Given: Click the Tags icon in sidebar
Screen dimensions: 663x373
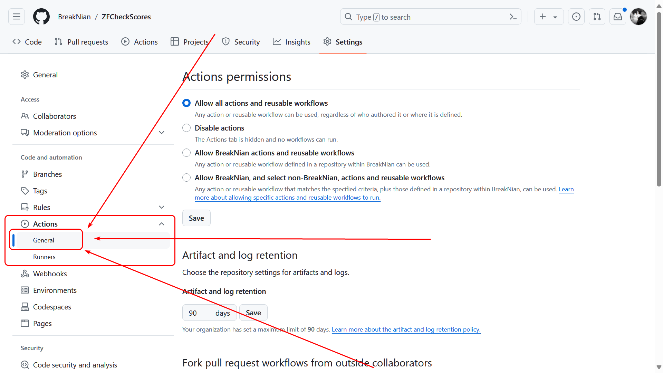Looking at the screenshot, I should click(25, 191).
